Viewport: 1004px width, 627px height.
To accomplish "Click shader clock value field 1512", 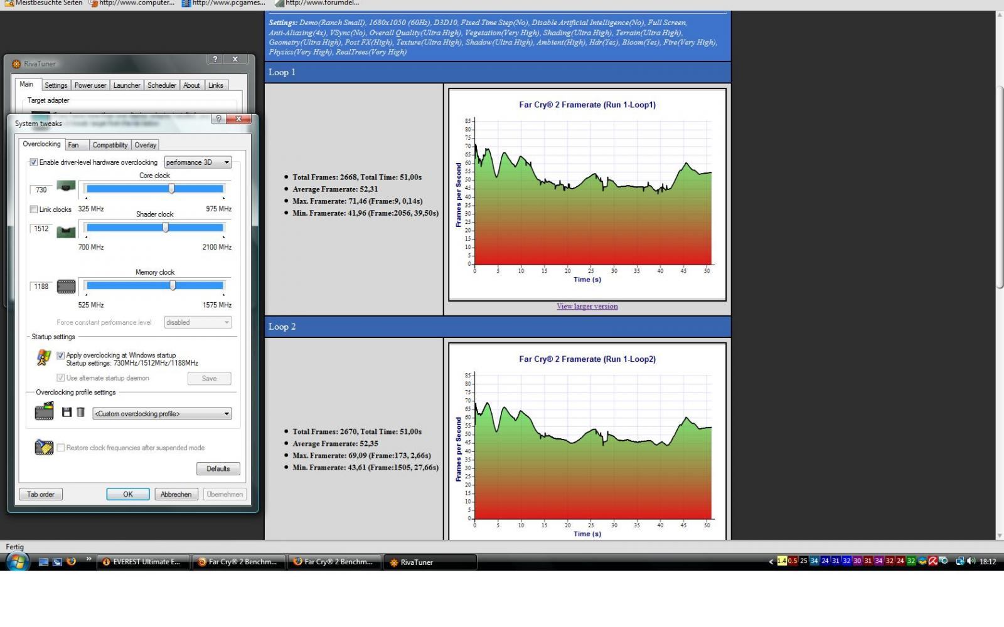I will [x=41, y=229].
